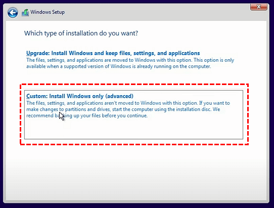274x208 pixels.
Task: Click the 'Which type of installation' heading
Action: coord(81,33)
